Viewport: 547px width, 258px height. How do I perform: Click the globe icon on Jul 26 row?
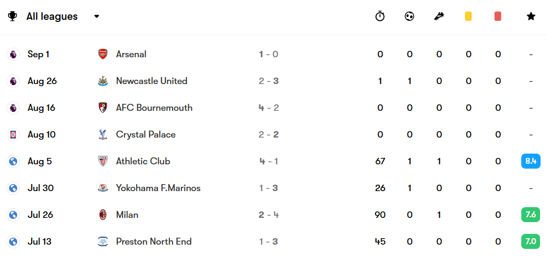pyautogui.click(x=13, y=215)
